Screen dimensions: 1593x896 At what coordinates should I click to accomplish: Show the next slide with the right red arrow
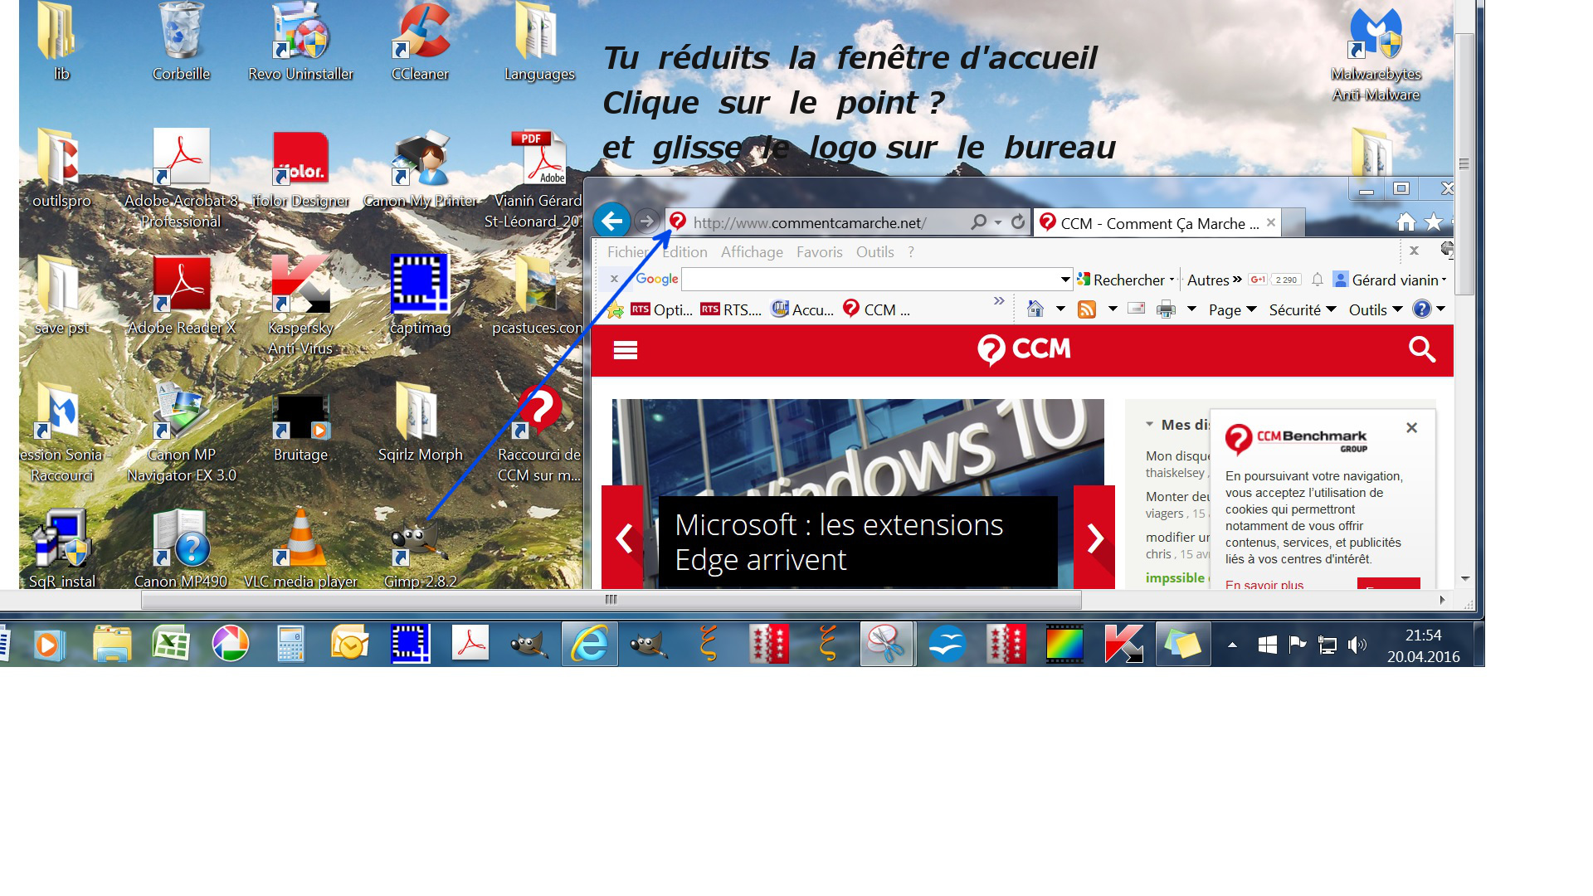[x=1094, y=538]
